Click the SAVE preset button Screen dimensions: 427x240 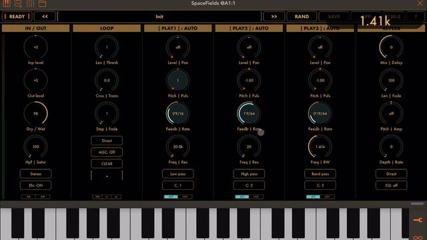click(x=334, y=17)
